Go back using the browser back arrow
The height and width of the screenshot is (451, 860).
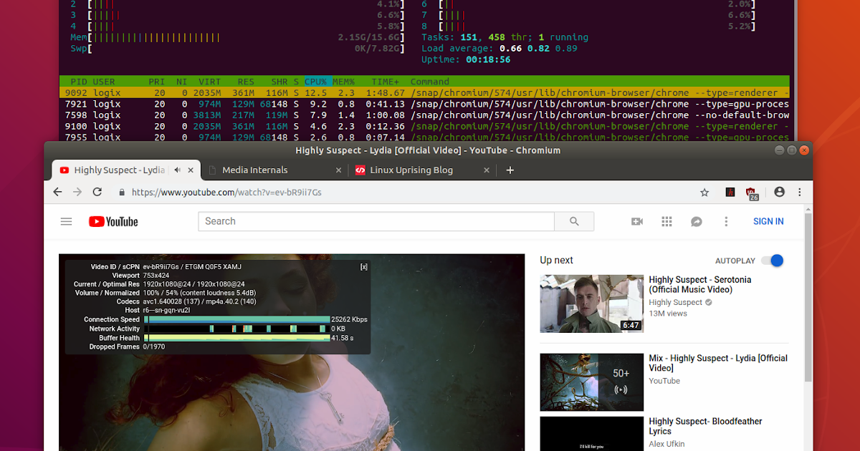coord(58,192)
